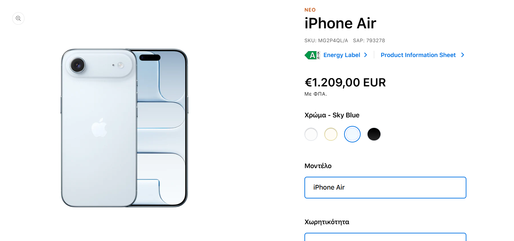Click the iPhone Air product title
The image size is (514, 241).
click(x=340, y=23)
